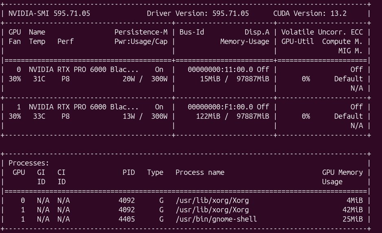The width and height of the screenshot is (382, 233).
Task: Click the '4MiB' process memory value
Action: (354, 200)
